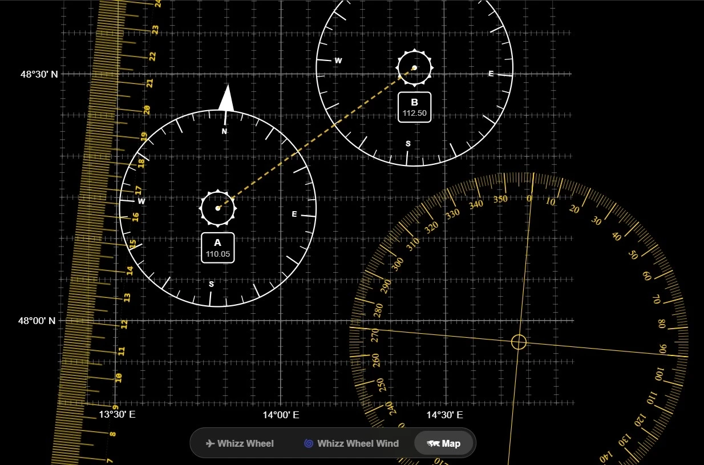Screen dimensions: 704x465
Task: Click the E label on compass B
Action: click(491, 74)
